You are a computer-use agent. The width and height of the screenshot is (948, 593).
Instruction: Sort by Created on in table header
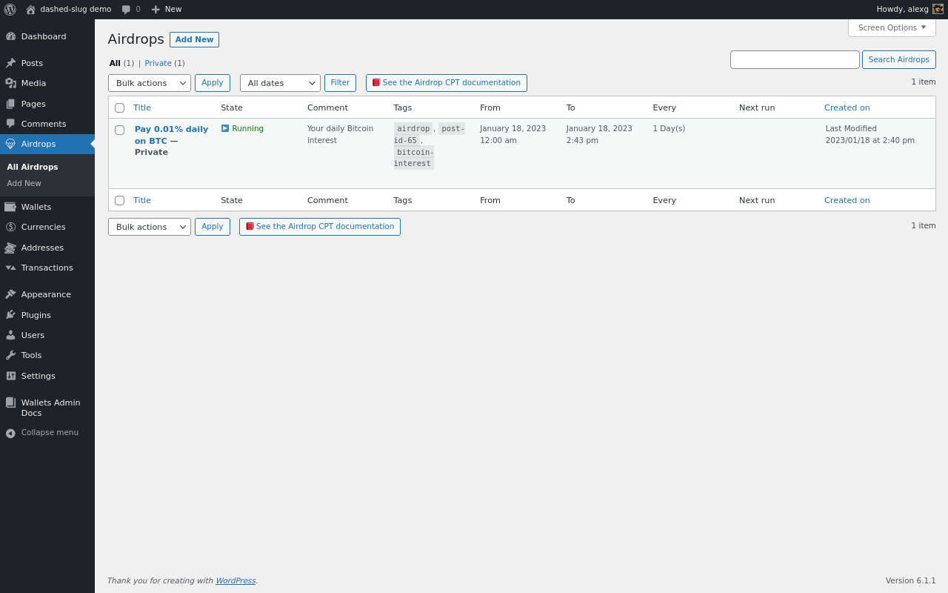847,107
